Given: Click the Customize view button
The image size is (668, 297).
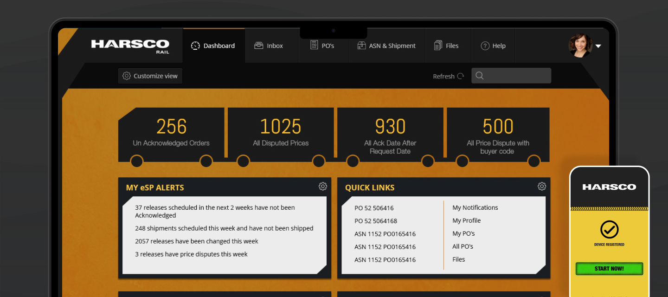Looking at the screenshot, I should [150, 76].
